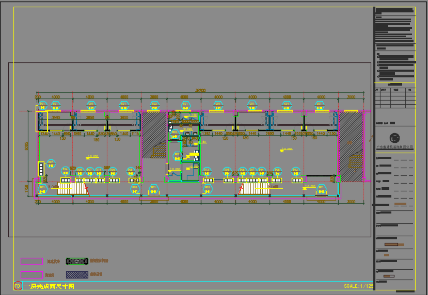Select the company name text under logo
The image size is (428, 295).
[394, 147]
